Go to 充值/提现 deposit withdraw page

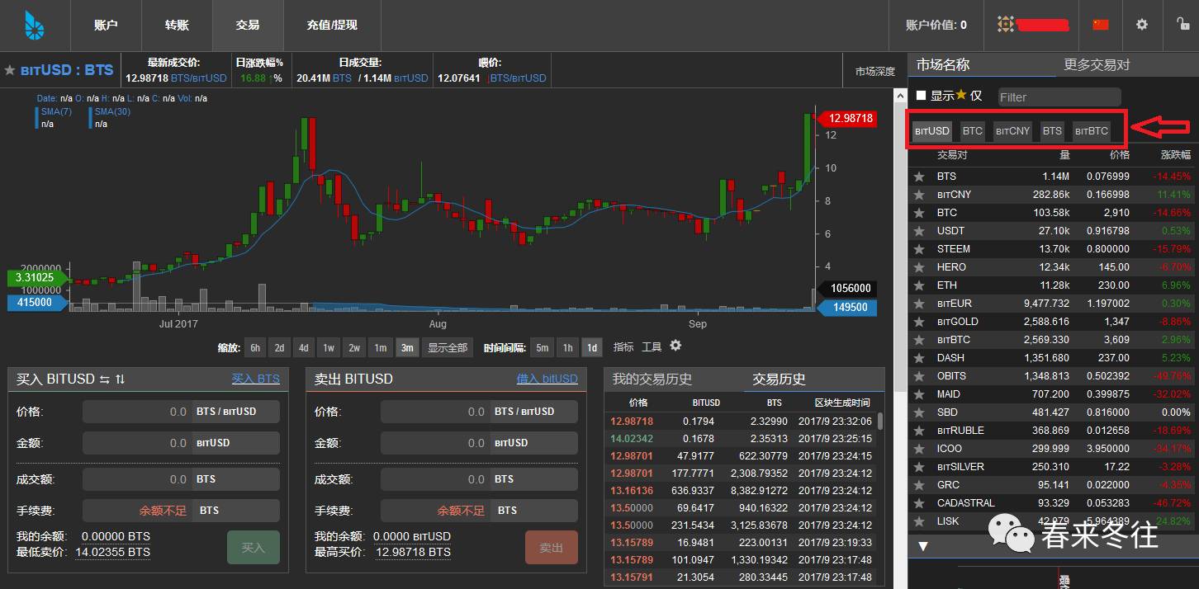click(x=332, y=25)
